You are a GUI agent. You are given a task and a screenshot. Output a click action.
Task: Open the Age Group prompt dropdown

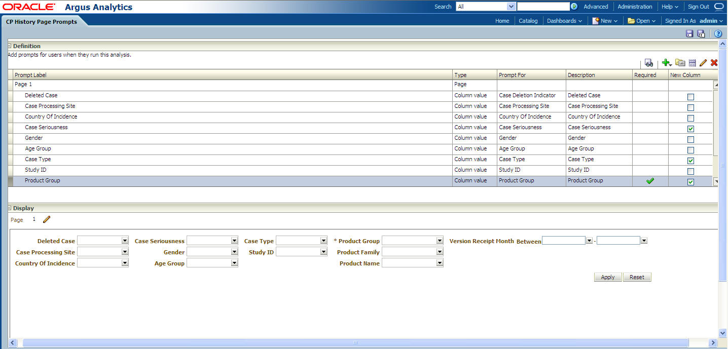point(234,263)
